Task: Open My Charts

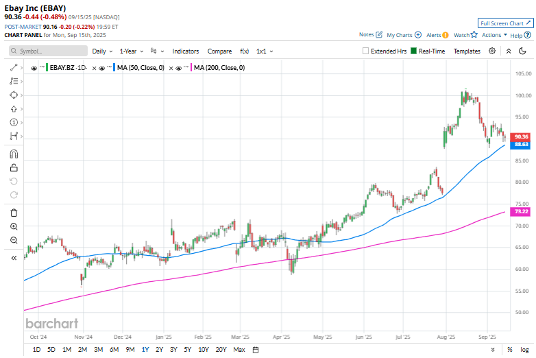Action: pyautogui.click(x=404, y=35)
